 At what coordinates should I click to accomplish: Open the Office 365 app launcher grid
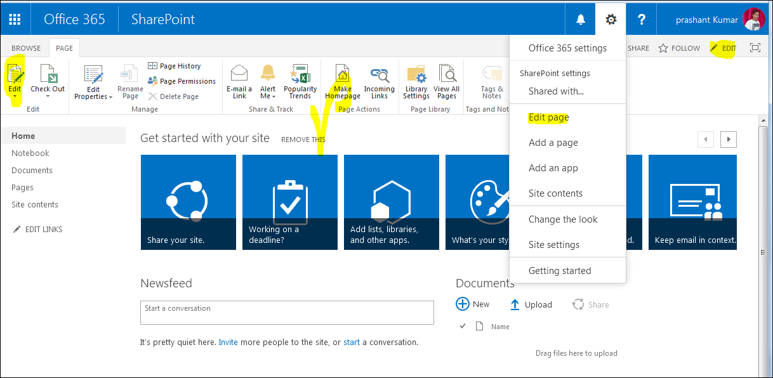click(x=15, y=19)
